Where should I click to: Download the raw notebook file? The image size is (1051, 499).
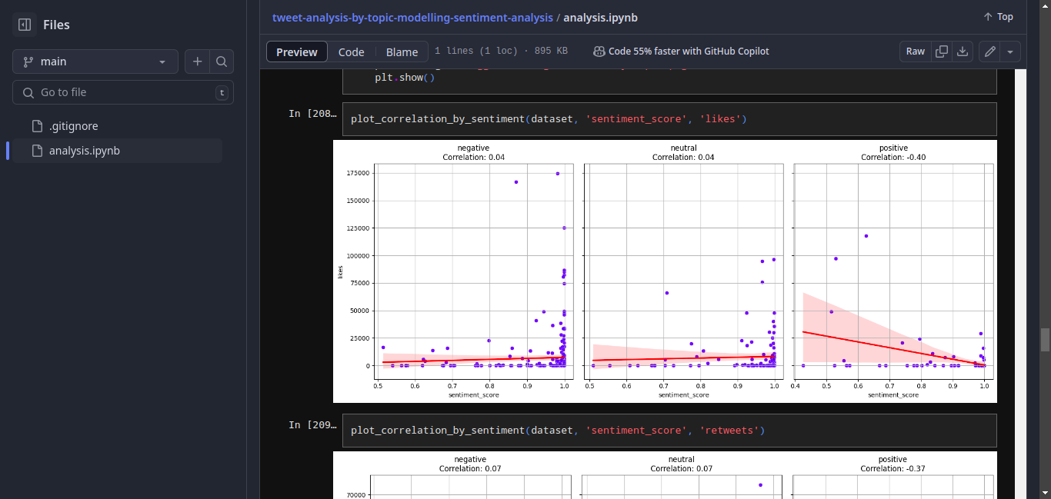pyautogui.click(x=963, y=51)
